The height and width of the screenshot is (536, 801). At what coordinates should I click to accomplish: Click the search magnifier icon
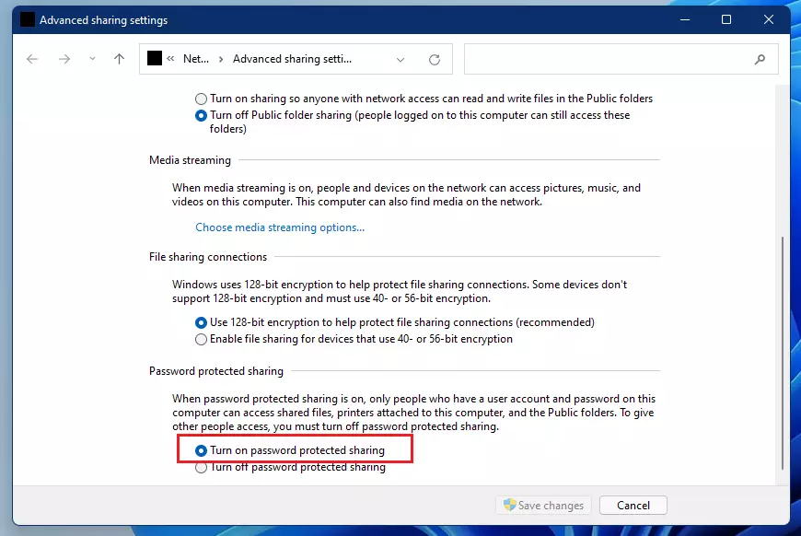click(760, 58)
